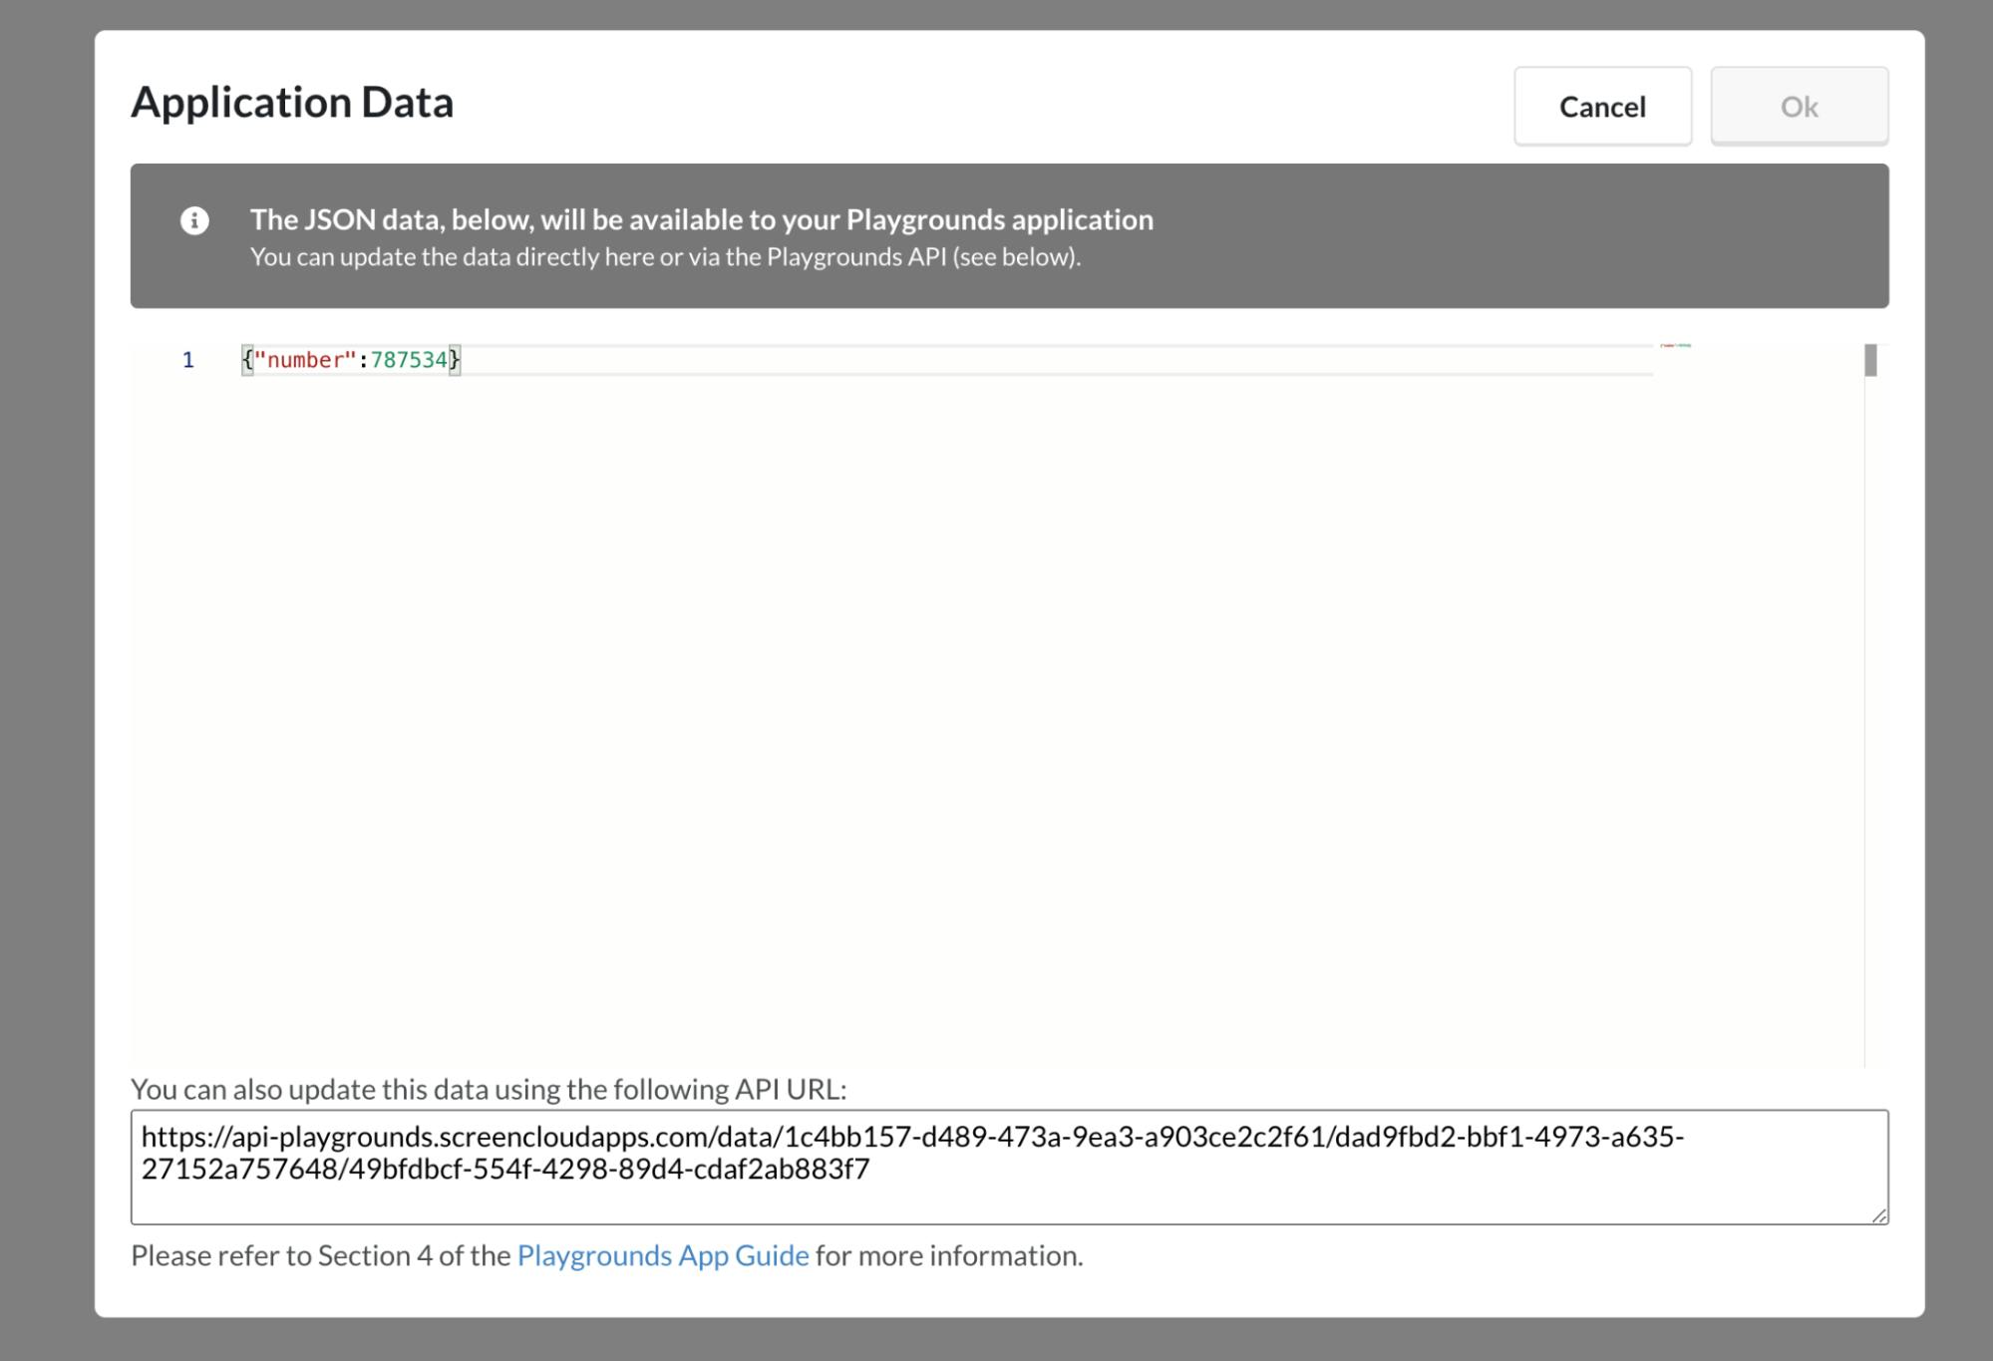
Task: Confirm with the Ok button
Action: (x=1799, y=106)
